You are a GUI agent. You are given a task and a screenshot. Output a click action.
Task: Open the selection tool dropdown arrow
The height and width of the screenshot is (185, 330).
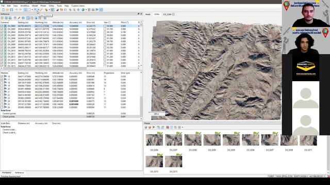(x=32, y=10)
